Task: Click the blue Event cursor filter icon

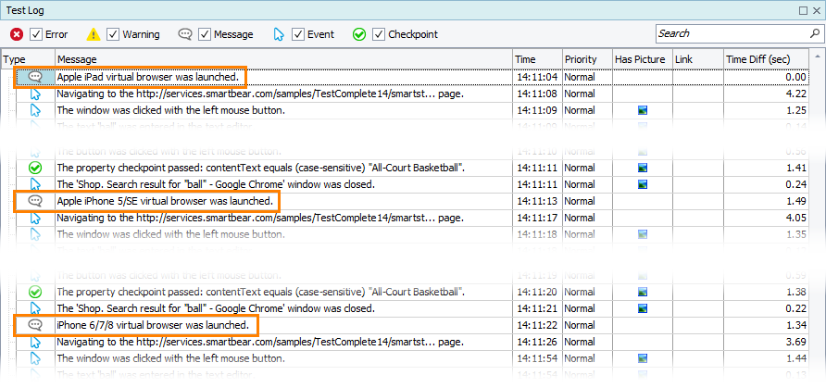Action: [x=278, y=34]
